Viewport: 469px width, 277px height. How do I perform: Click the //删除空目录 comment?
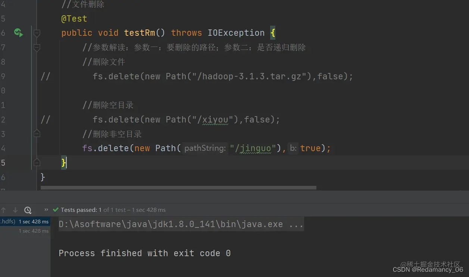(108, 105)
